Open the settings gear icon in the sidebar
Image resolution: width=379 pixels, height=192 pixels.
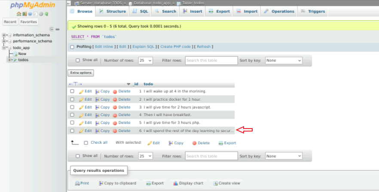(x=41, y=14)
